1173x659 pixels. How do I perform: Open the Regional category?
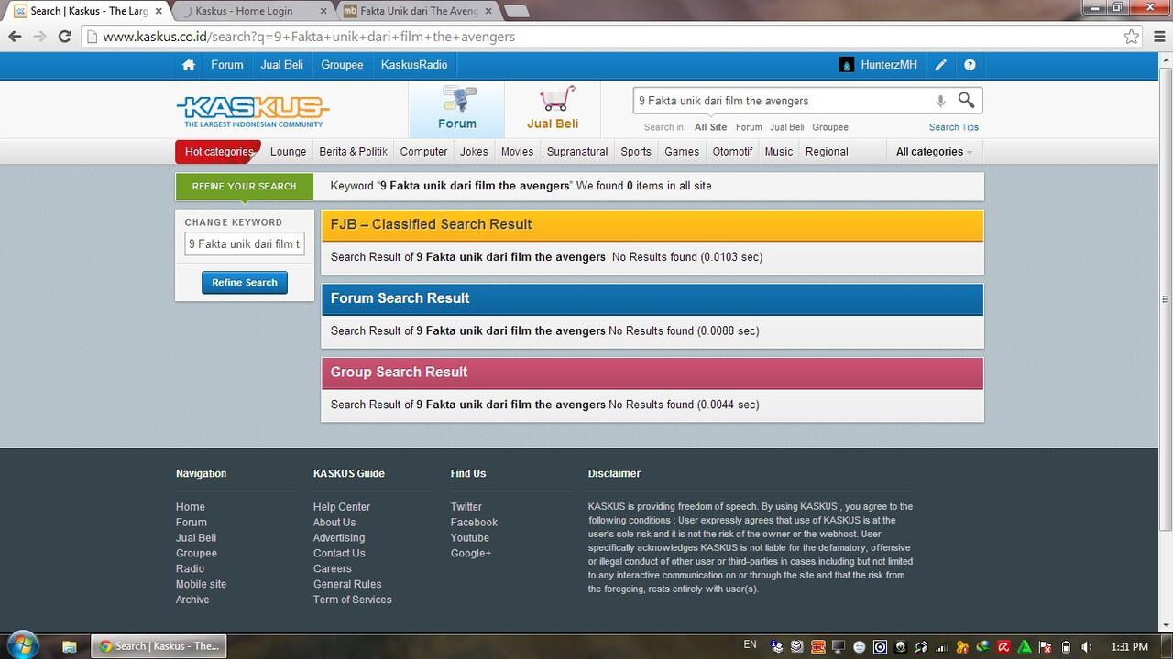click(827, 152)
